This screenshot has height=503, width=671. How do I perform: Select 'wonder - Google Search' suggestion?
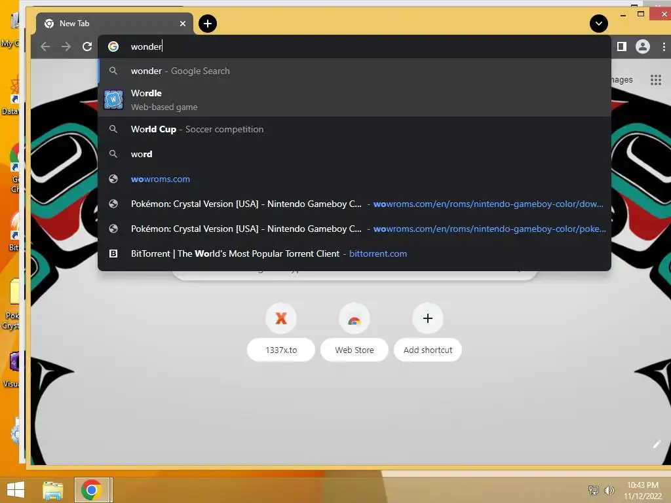[355, 71]
